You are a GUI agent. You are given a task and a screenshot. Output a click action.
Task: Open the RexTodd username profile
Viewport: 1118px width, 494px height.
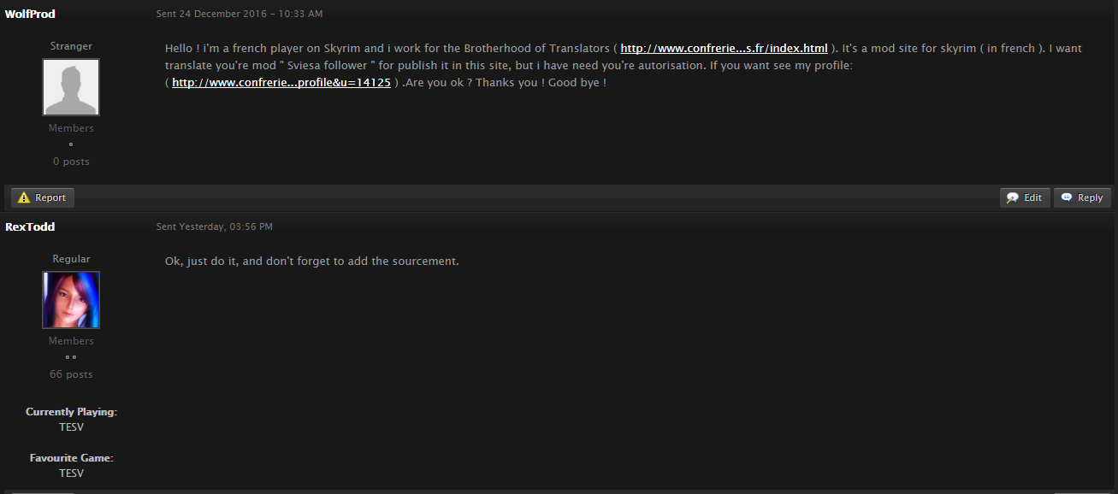coord(30,226)
